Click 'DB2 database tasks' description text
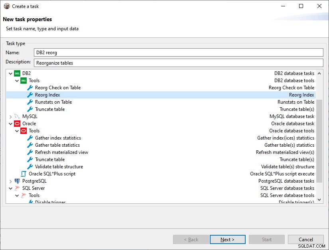 pos(294,73)
